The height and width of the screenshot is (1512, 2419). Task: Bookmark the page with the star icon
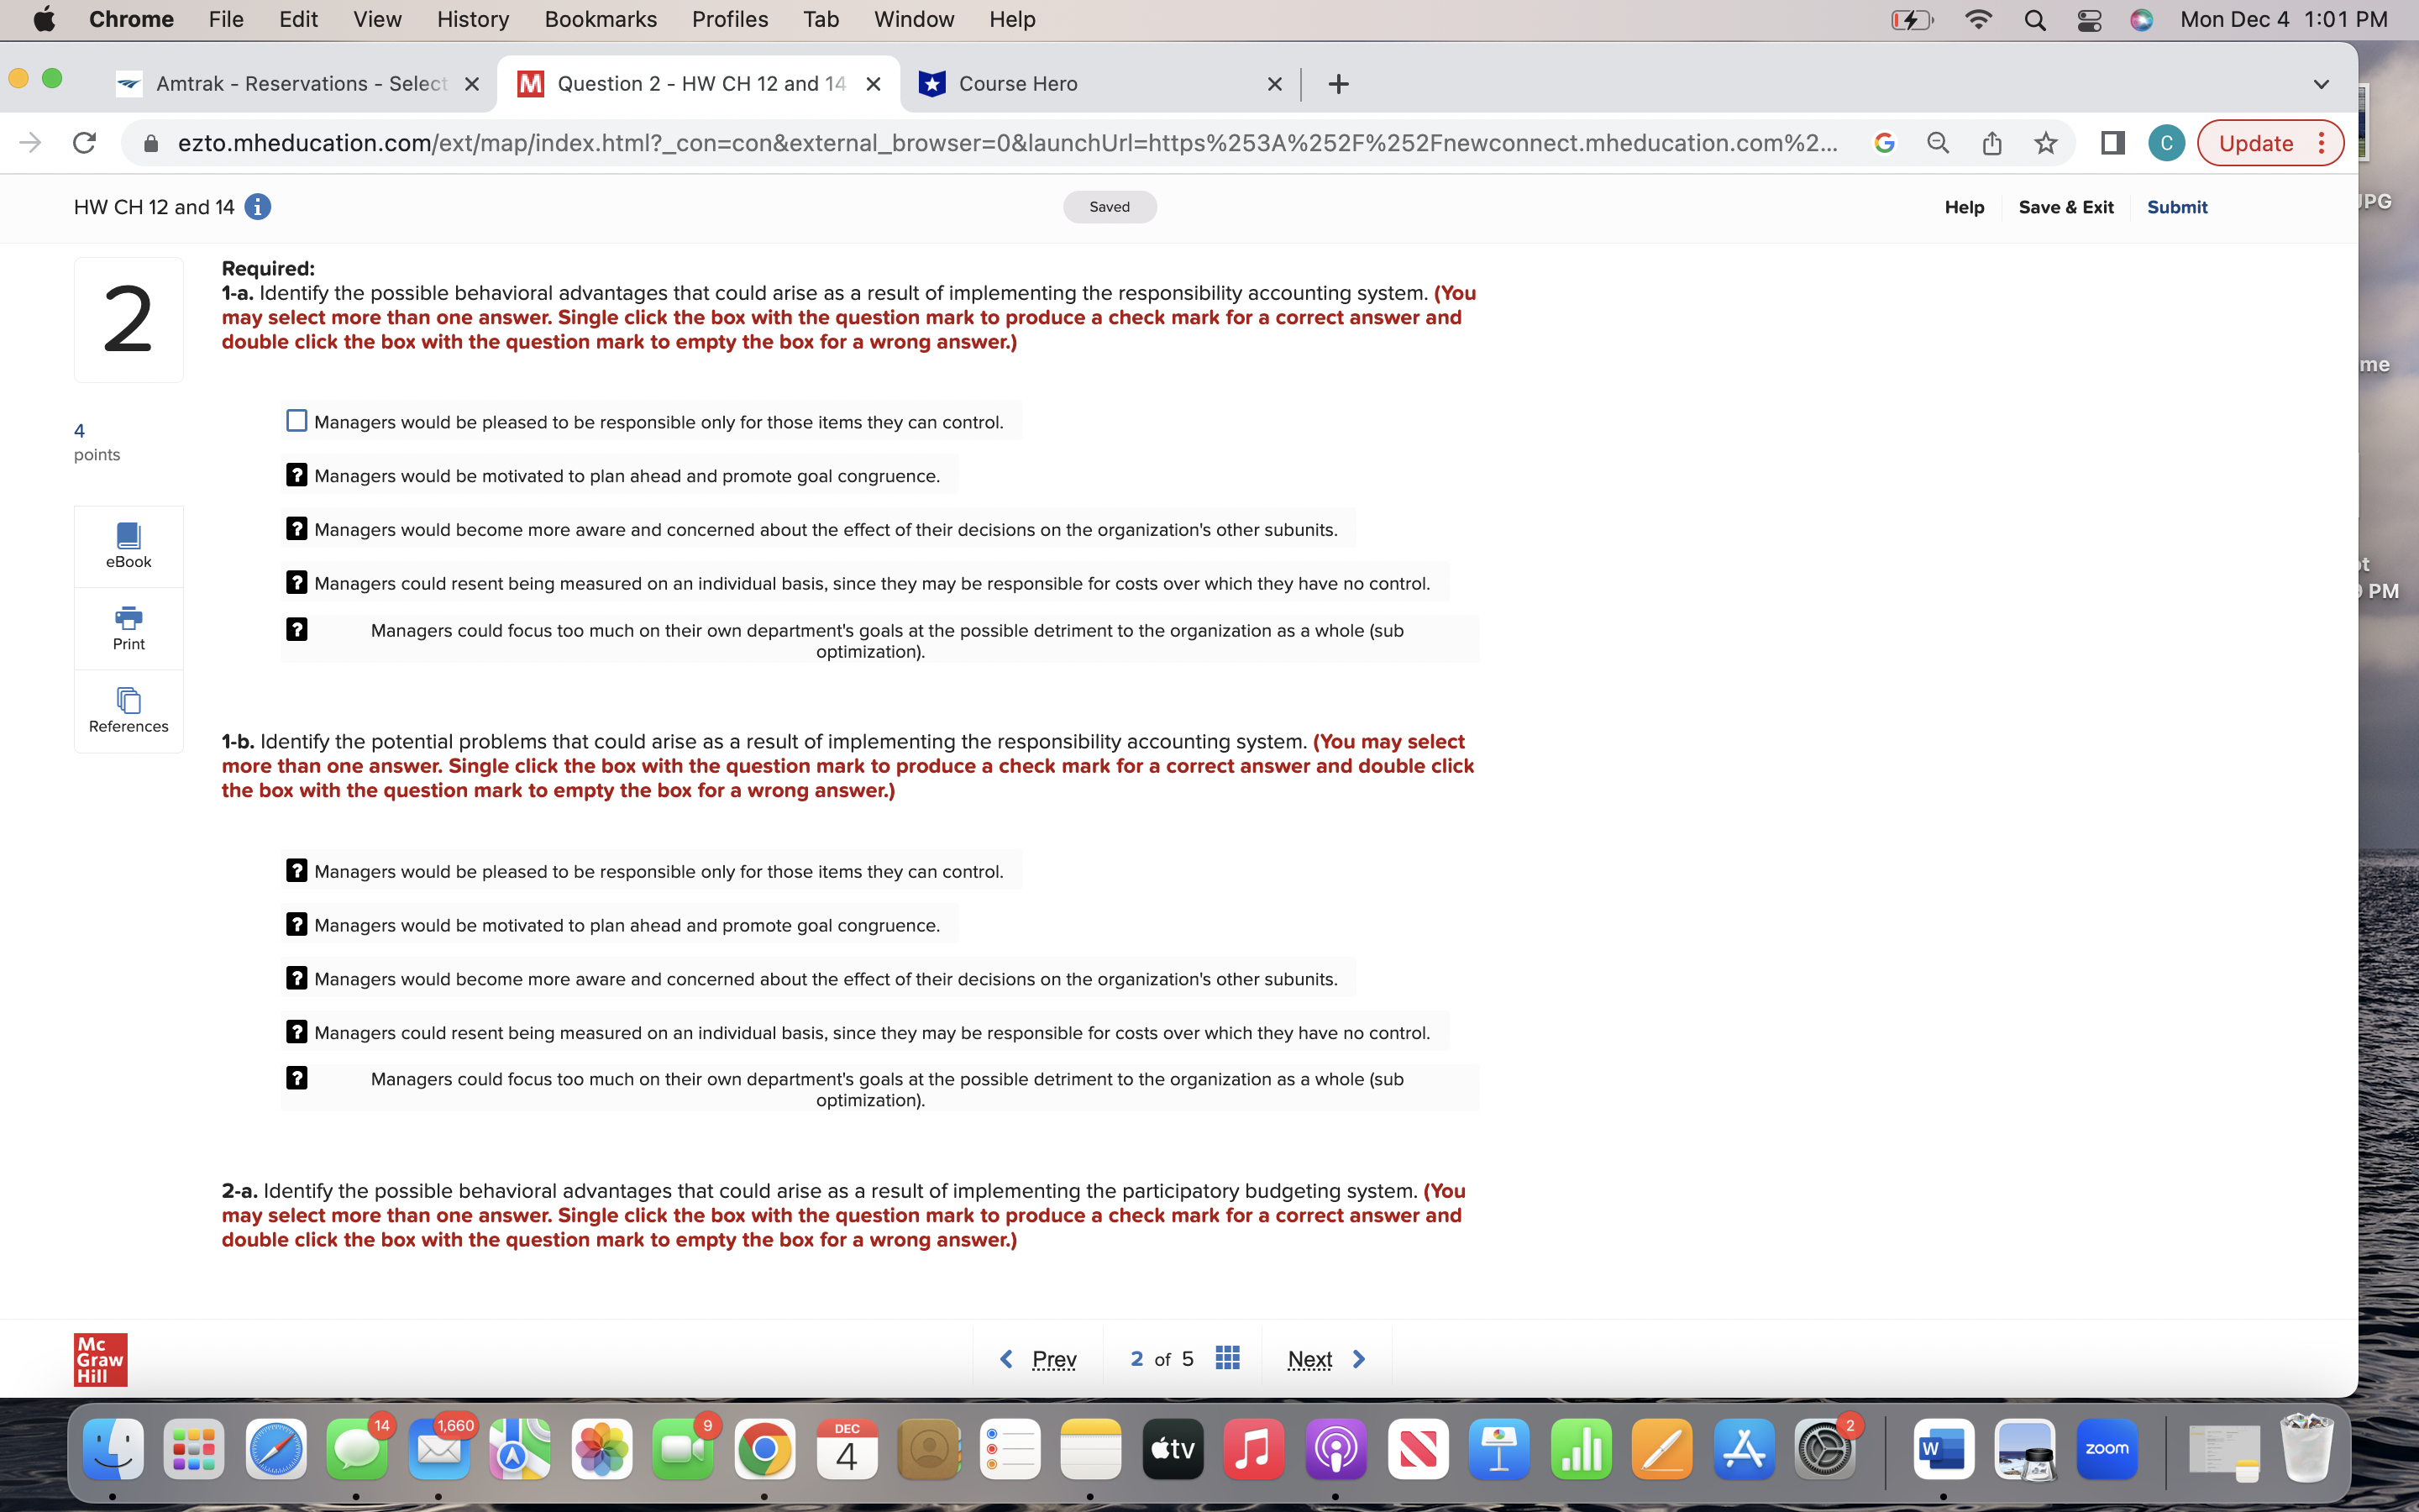pos(2045,143)
